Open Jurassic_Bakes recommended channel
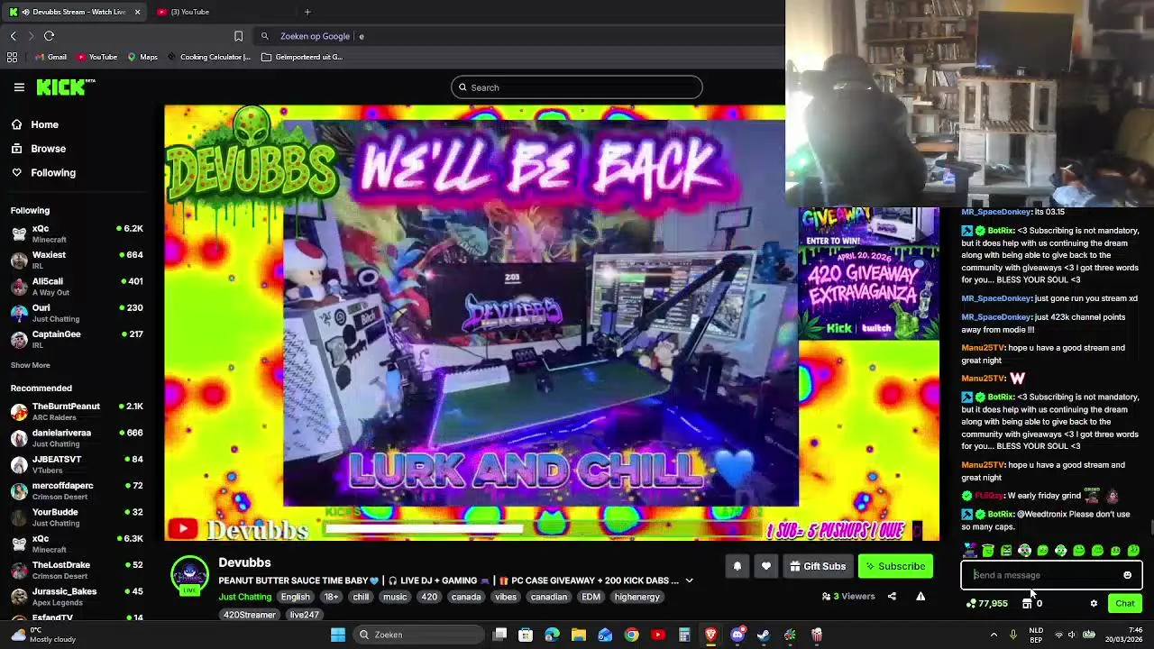 click(x=77, y=597)
